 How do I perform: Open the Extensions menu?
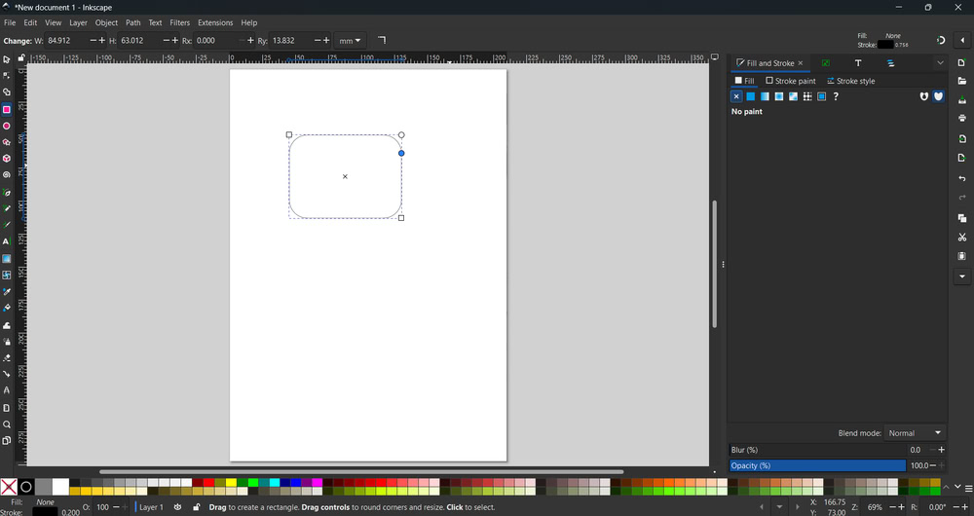tap(215, 22)
